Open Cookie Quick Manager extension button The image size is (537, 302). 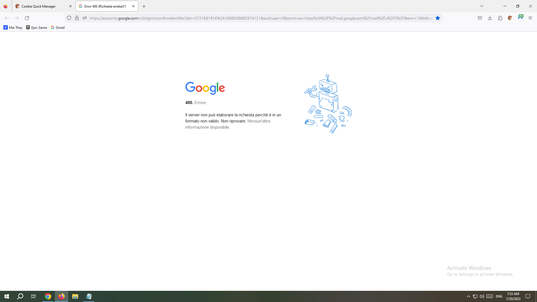point(510,18)
